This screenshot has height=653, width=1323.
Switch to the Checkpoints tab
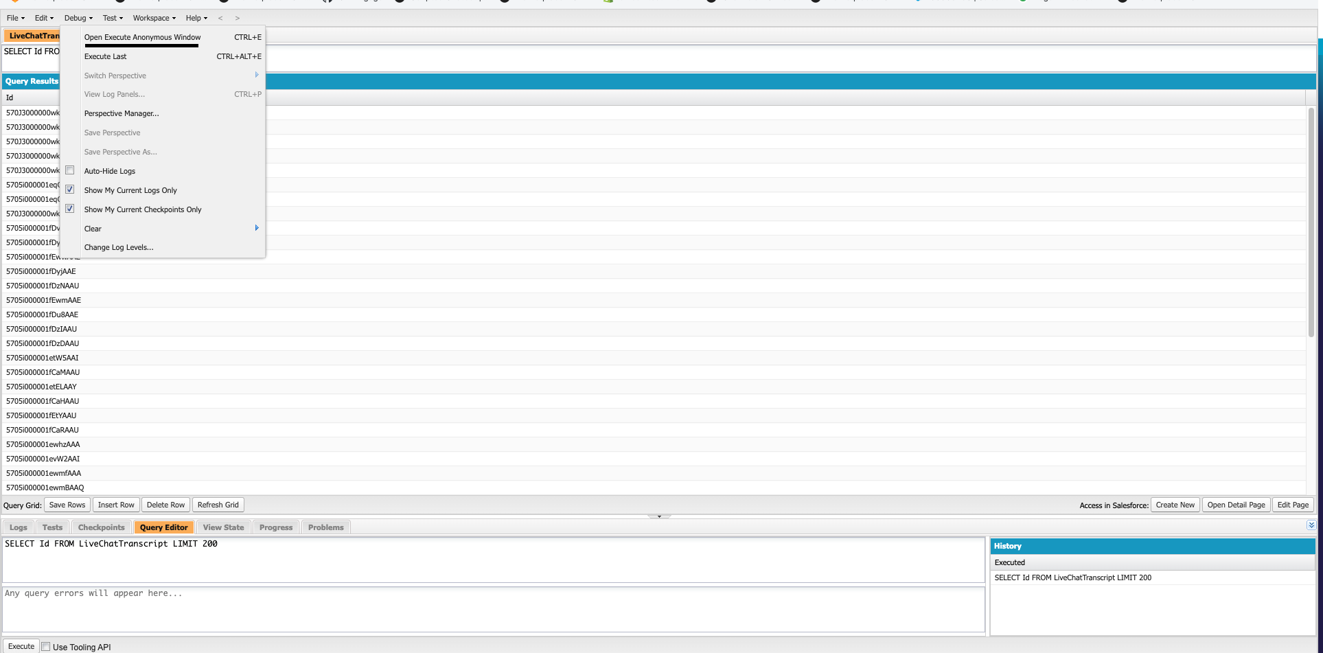click(102, 527)
